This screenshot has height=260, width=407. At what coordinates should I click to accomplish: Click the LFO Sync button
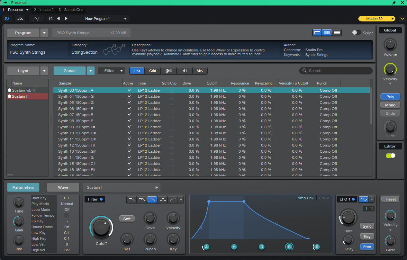coord(367,226)
